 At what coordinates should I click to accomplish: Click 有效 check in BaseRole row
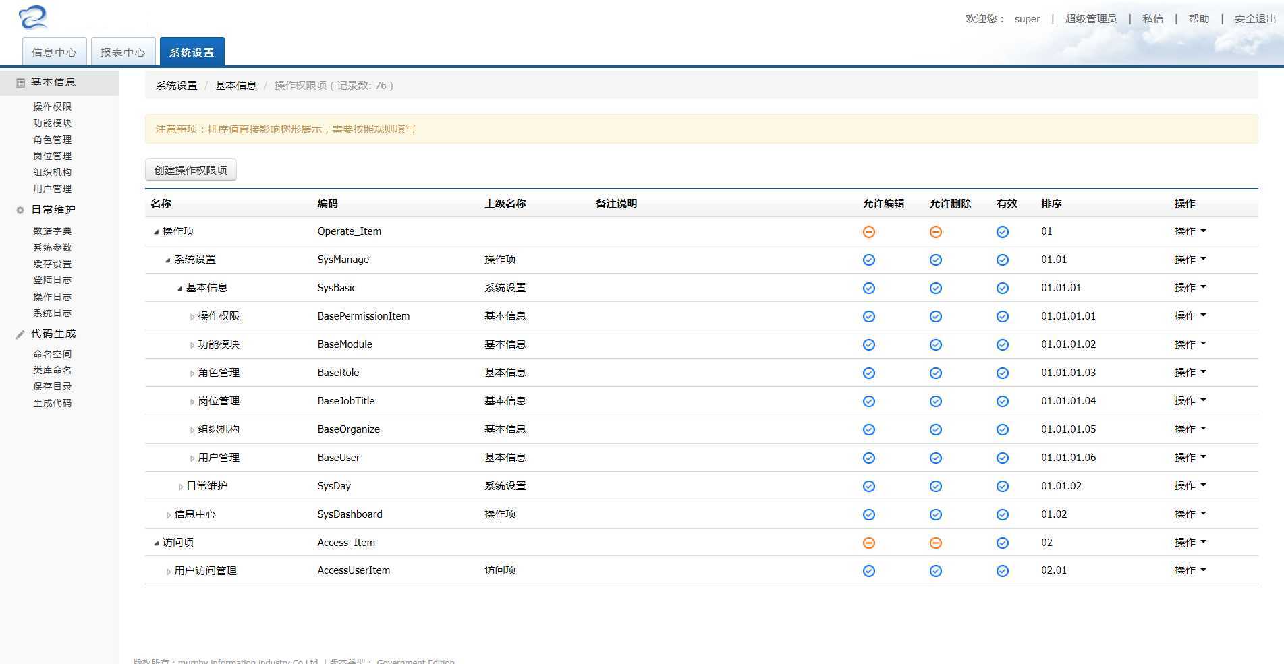[1003, 373]
